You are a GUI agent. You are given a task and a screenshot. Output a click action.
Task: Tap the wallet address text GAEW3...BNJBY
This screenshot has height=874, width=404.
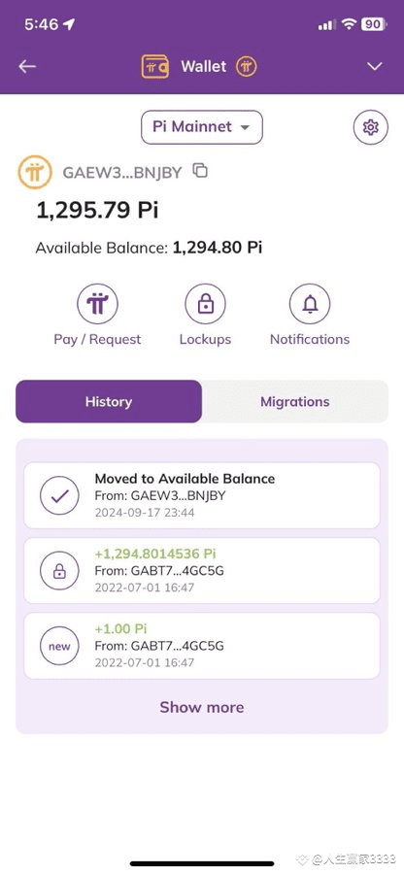(122, 172)
